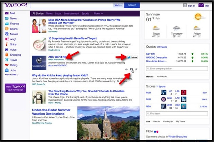Click the reply arrow on ABC tweet
This screenshot has width=214, height=142.
(x=126, y=69)
